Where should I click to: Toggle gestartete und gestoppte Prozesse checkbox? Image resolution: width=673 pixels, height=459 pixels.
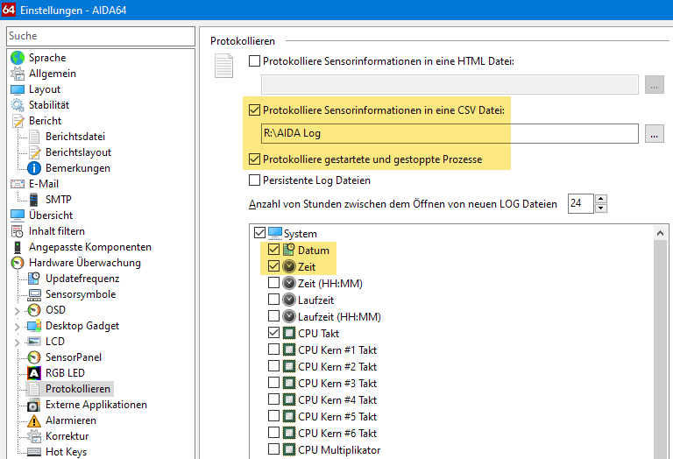pyautogui.click(x=254, y=159)
